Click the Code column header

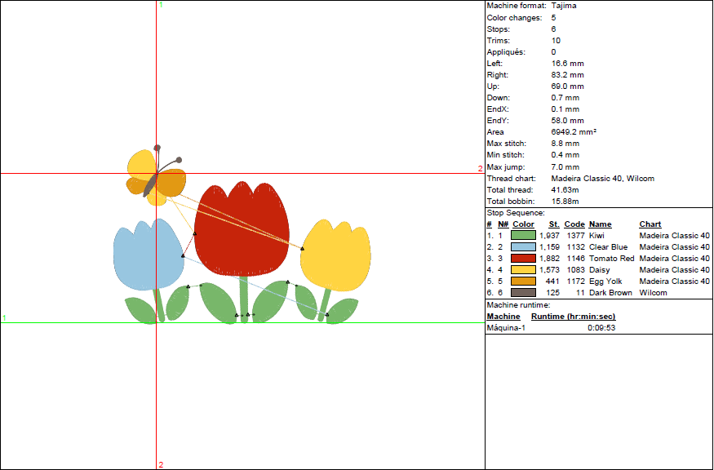[x=574, y=224]
